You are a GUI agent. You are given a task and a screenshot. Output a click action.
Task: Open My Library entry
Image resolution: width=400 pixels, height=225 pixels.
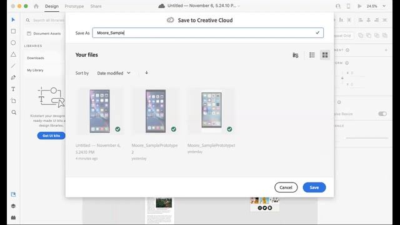35,70
